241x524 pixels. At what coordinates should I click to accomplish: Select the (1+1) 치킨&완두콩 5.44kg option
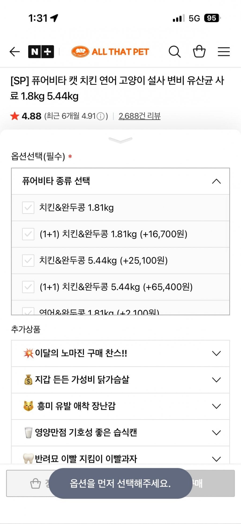tap(28, 287)
